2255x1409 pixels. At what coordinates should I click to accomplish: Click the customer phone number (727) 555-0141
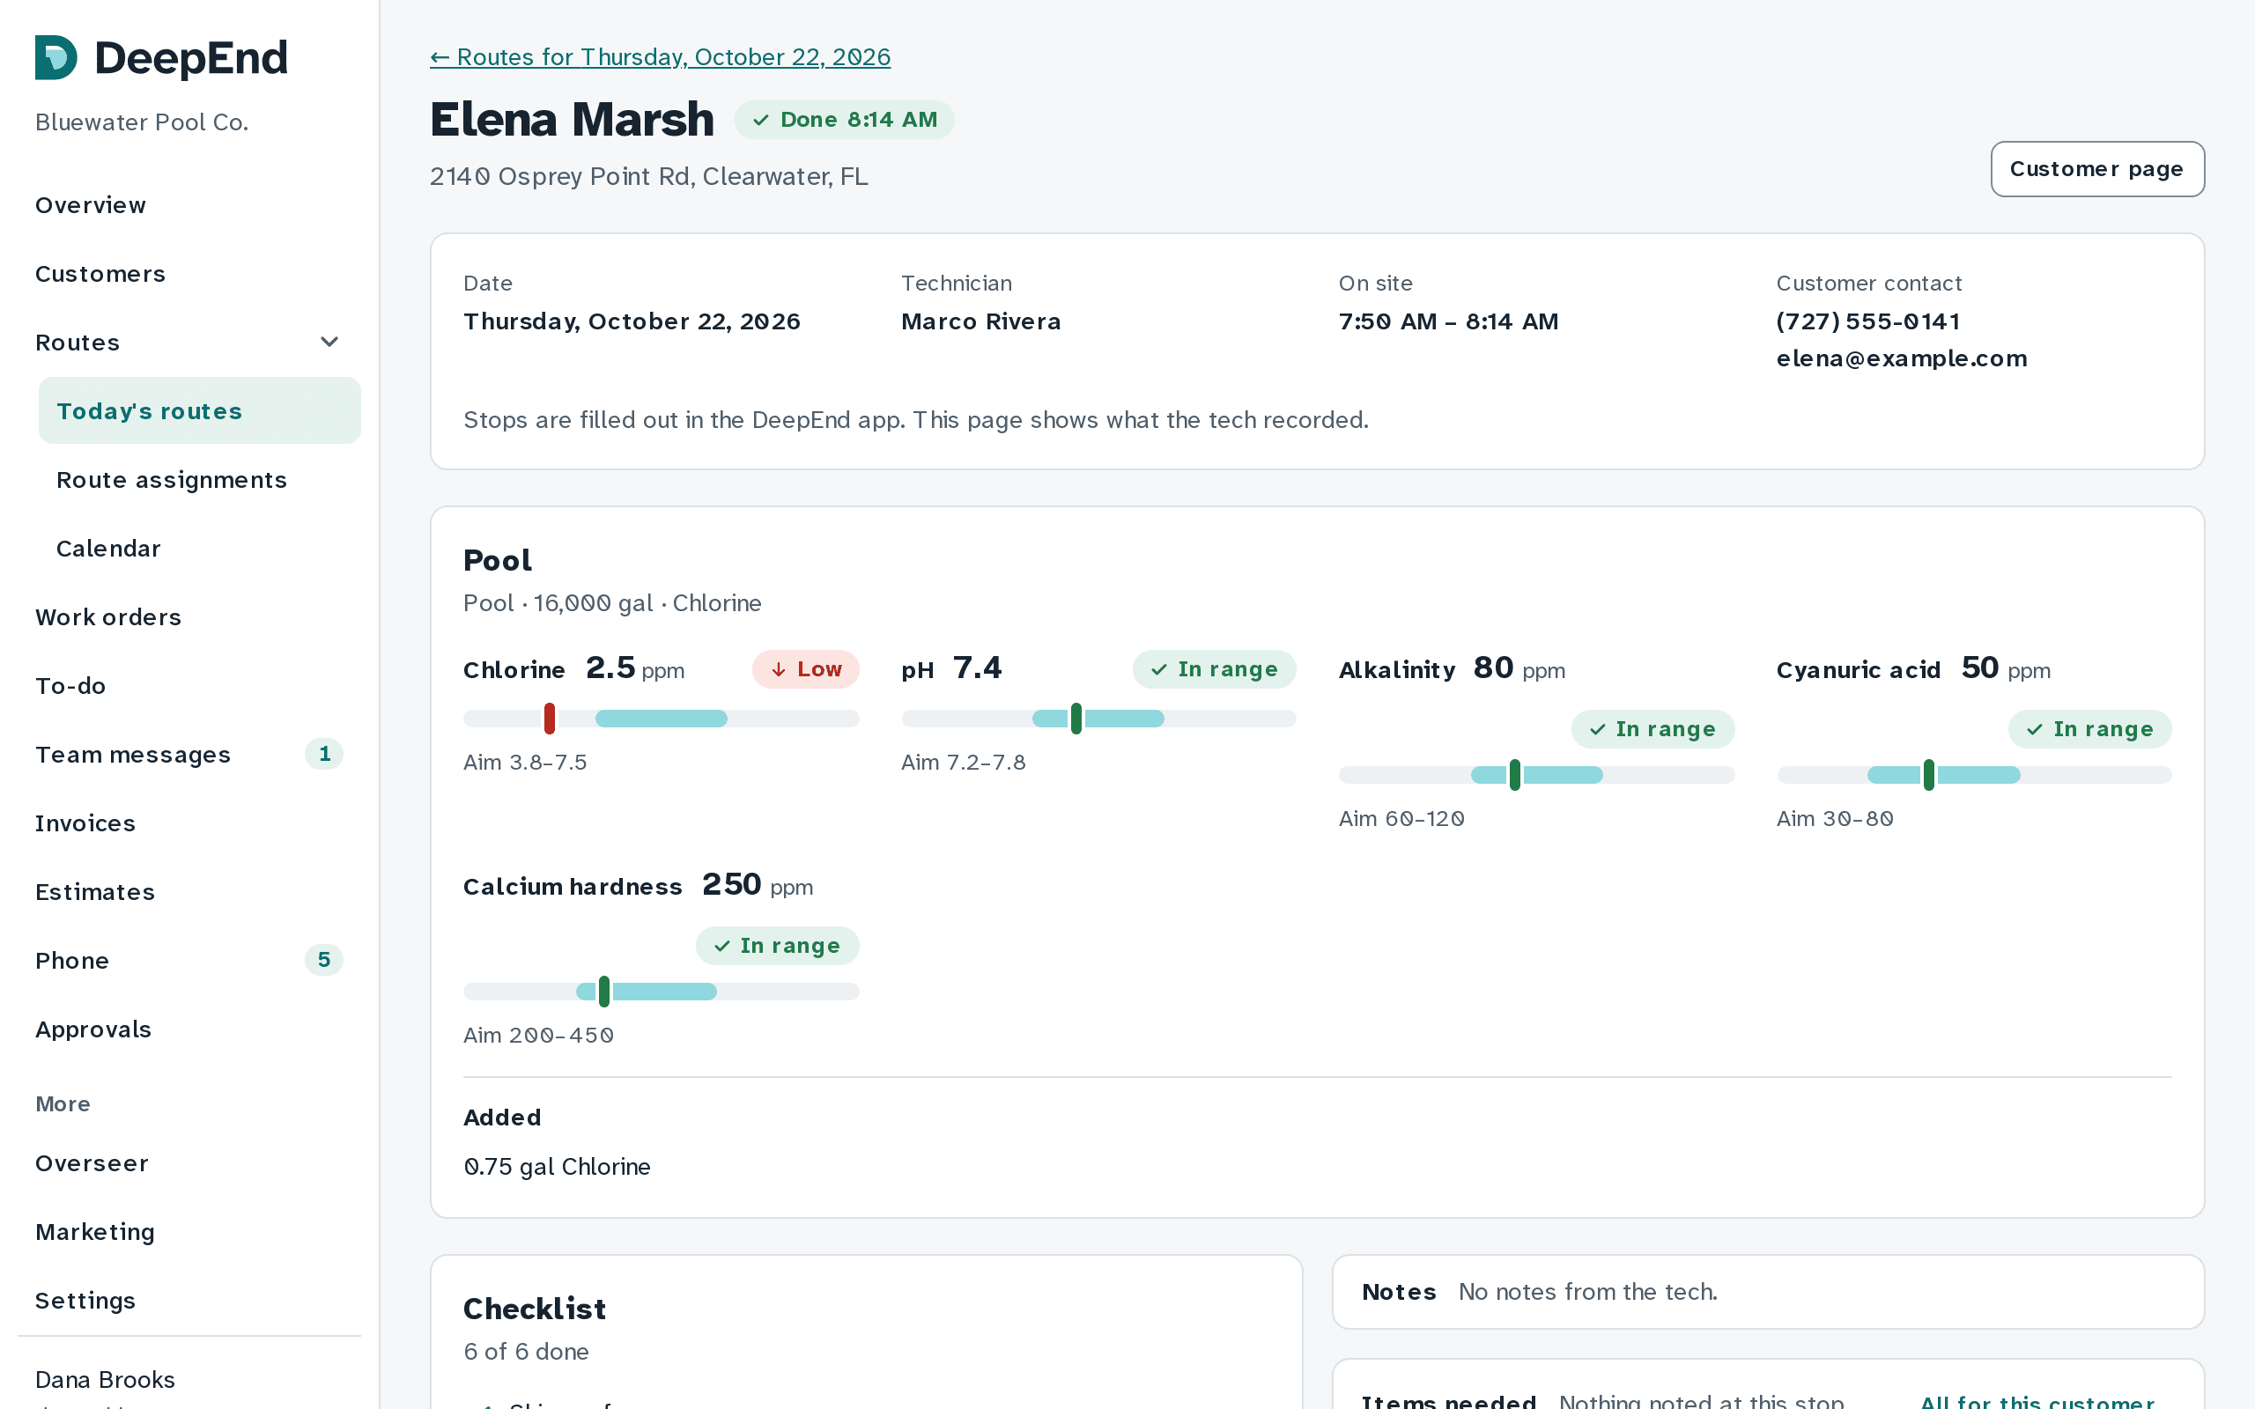(x=1867, y=321)
